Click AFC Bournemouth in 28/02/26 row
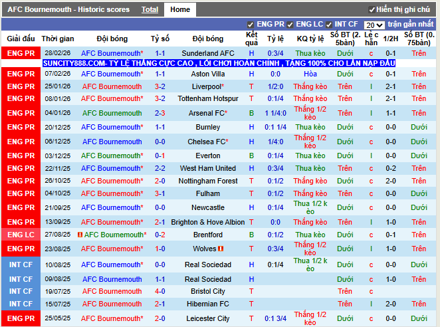 pos(112,53)
